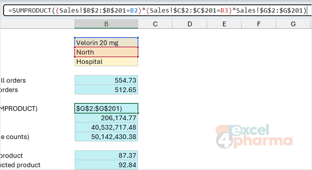This screenshot has height=170, width=312.
Task: Select the cell with value 87.37
Action: point(106,155)
